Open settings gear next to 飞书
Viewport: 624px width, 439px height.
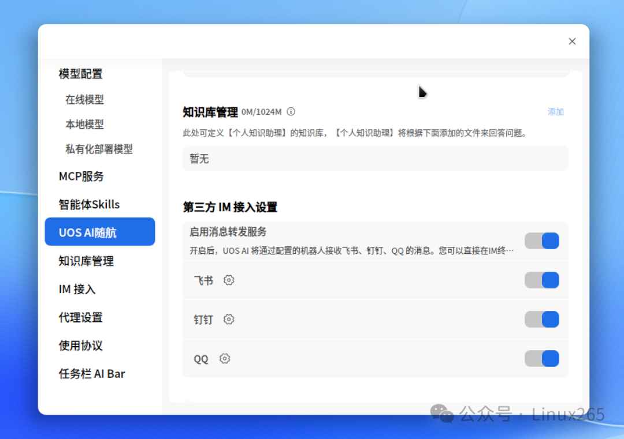coord(228,280)
